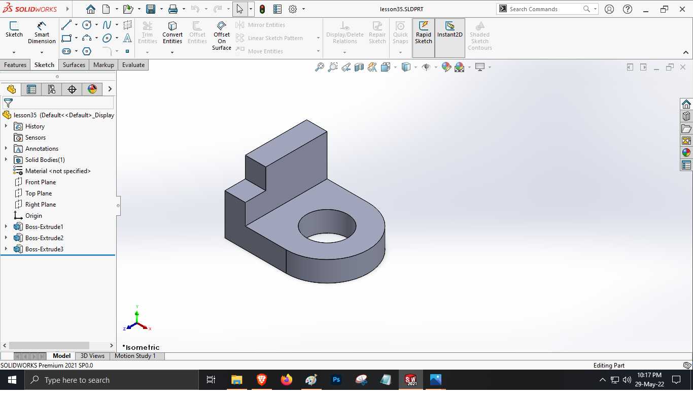Open the PropertyManager tab icon

(31, 89)
